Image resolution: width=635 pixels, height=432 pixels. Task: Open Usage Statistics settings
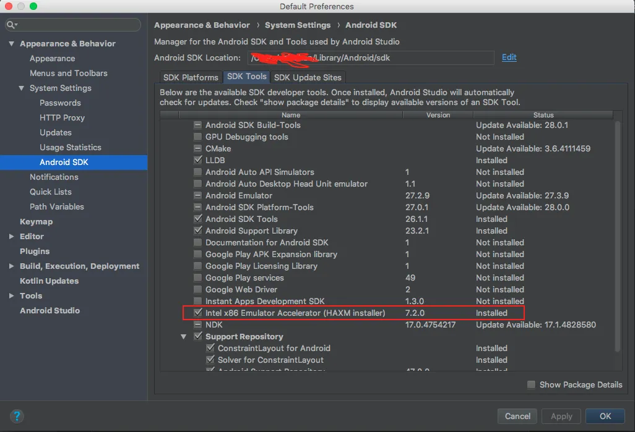click(x=71, y=147)
